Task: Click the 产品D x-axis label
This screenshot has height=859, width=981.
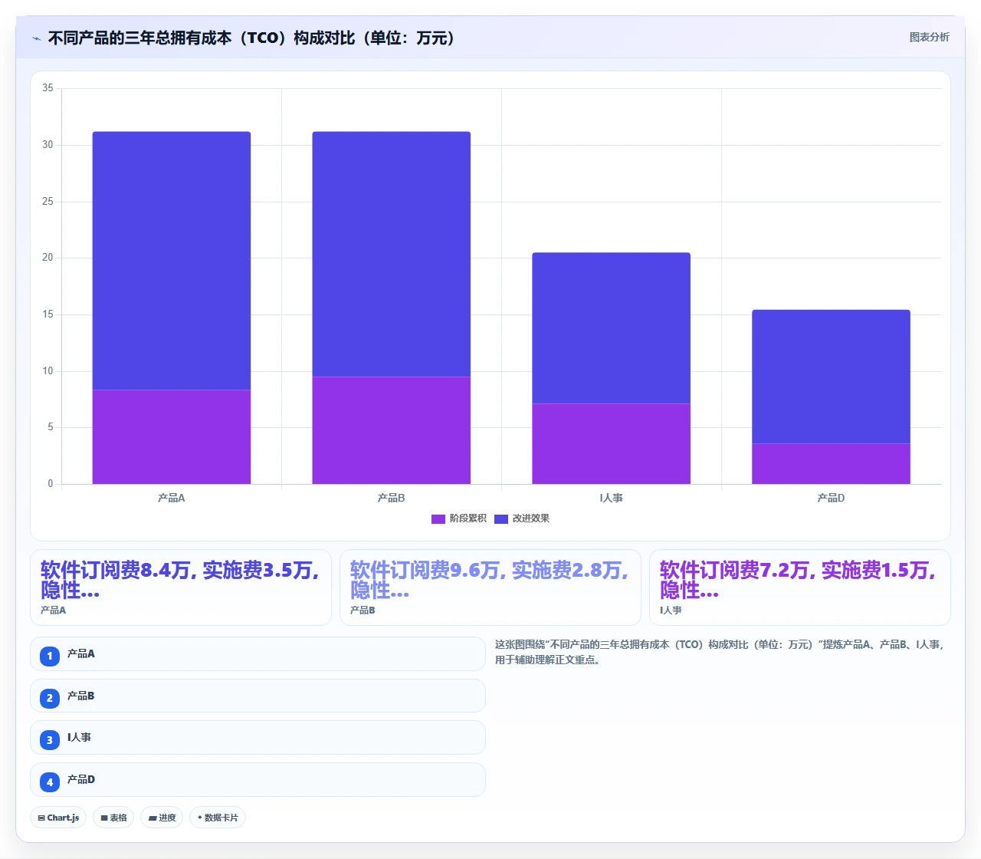Action: coord(832,498)
